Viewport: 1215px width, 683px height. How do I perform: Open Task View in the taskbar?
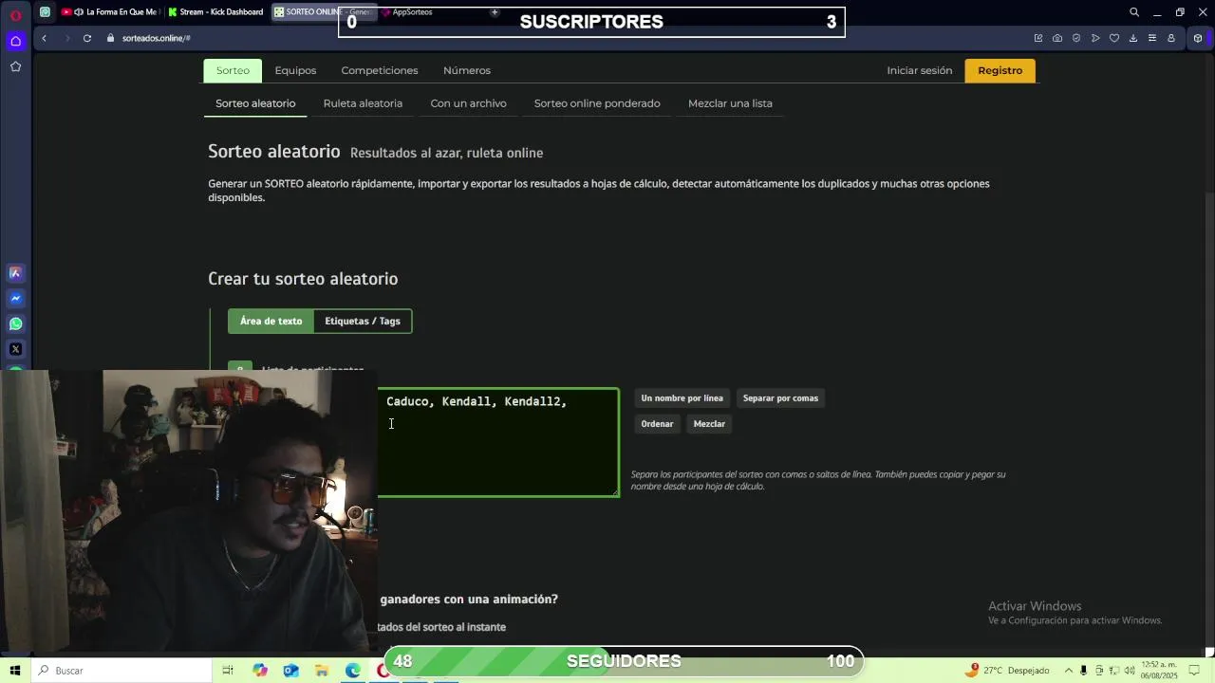pos(228,671)
